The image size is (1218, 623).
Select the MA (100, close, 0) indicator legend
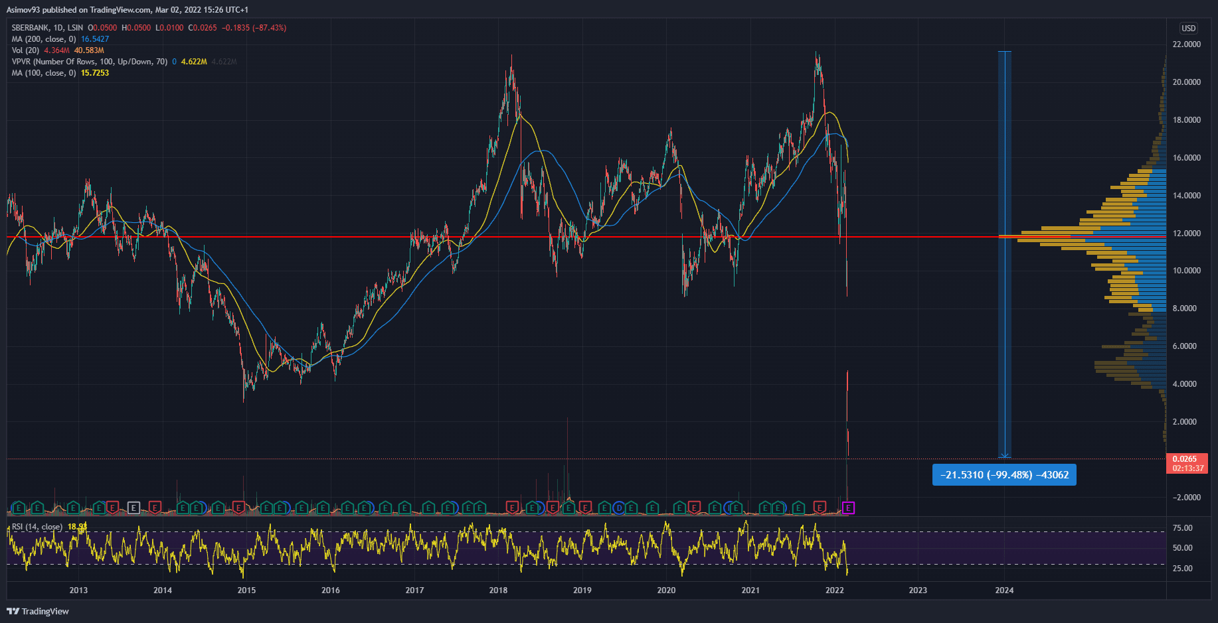point(43,73)
